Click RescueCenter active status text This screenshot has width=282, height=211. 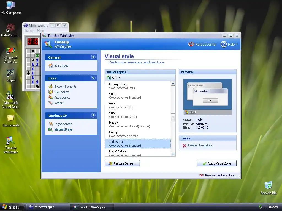pos(219,175)
